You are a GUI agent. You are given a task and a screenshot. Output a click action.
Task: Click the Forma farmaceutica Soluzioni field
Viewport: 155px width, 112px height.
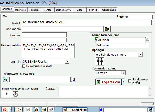pos(121,40)
